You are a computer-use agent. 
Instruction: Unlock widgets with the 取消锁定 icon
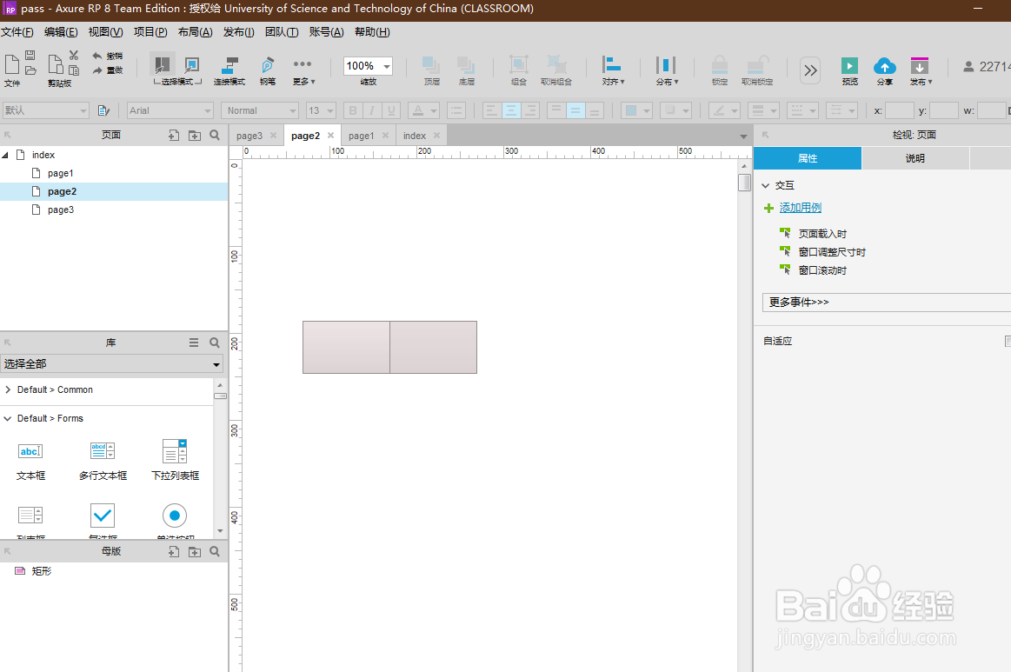click(757, 70)
